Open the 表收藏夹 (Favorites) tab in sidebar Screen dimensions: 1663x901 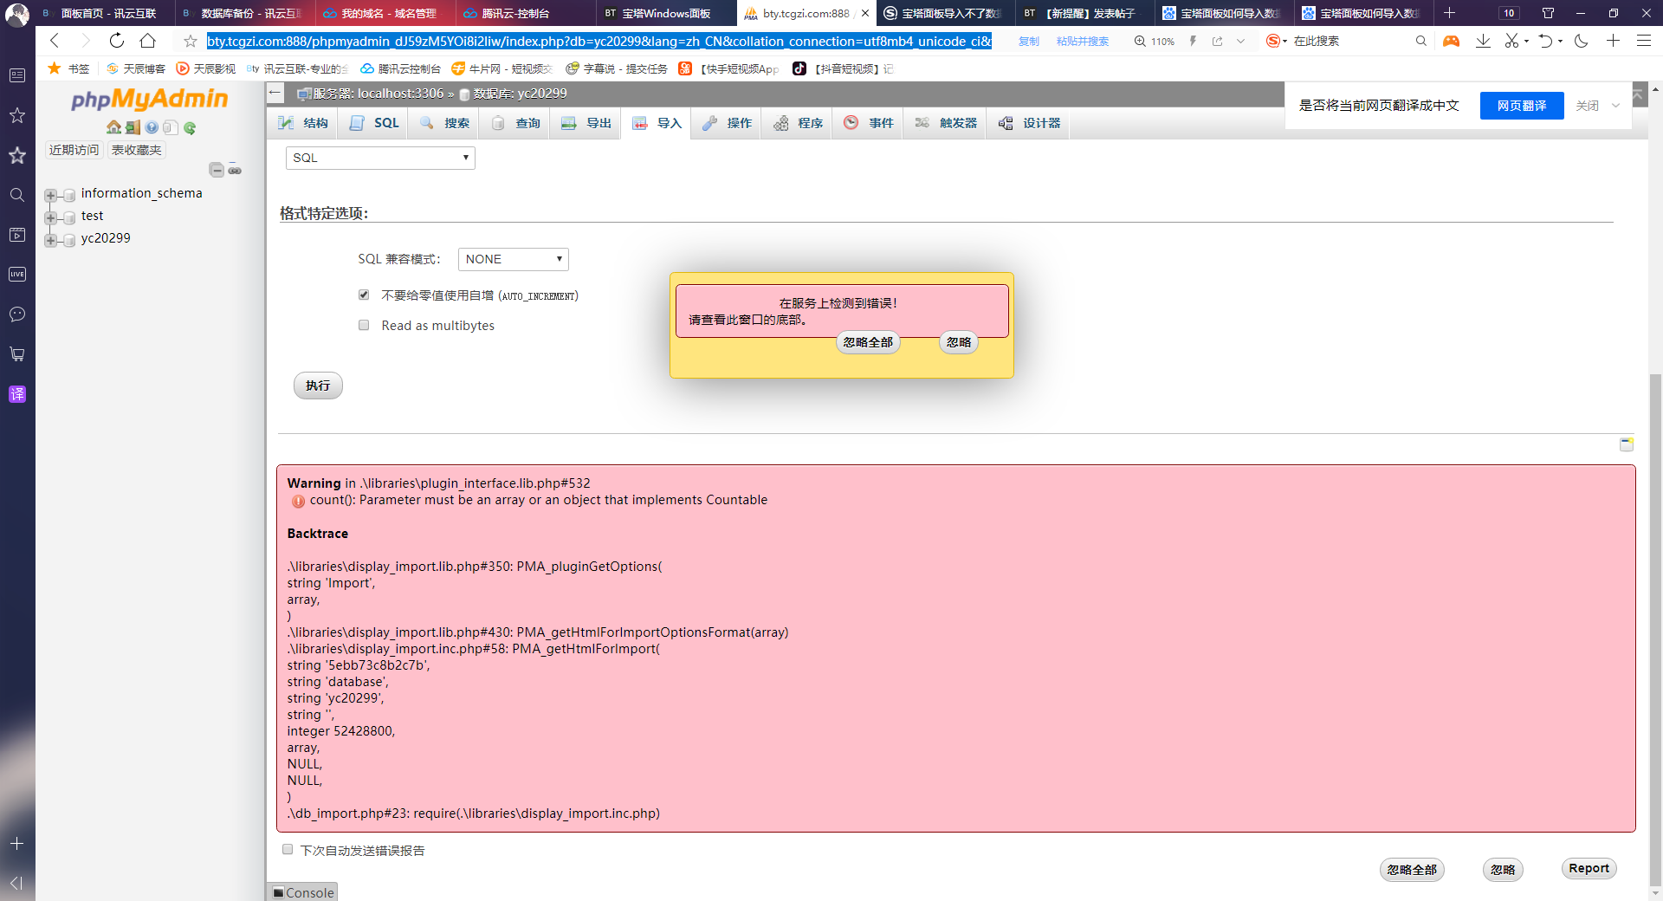[136, 150]
